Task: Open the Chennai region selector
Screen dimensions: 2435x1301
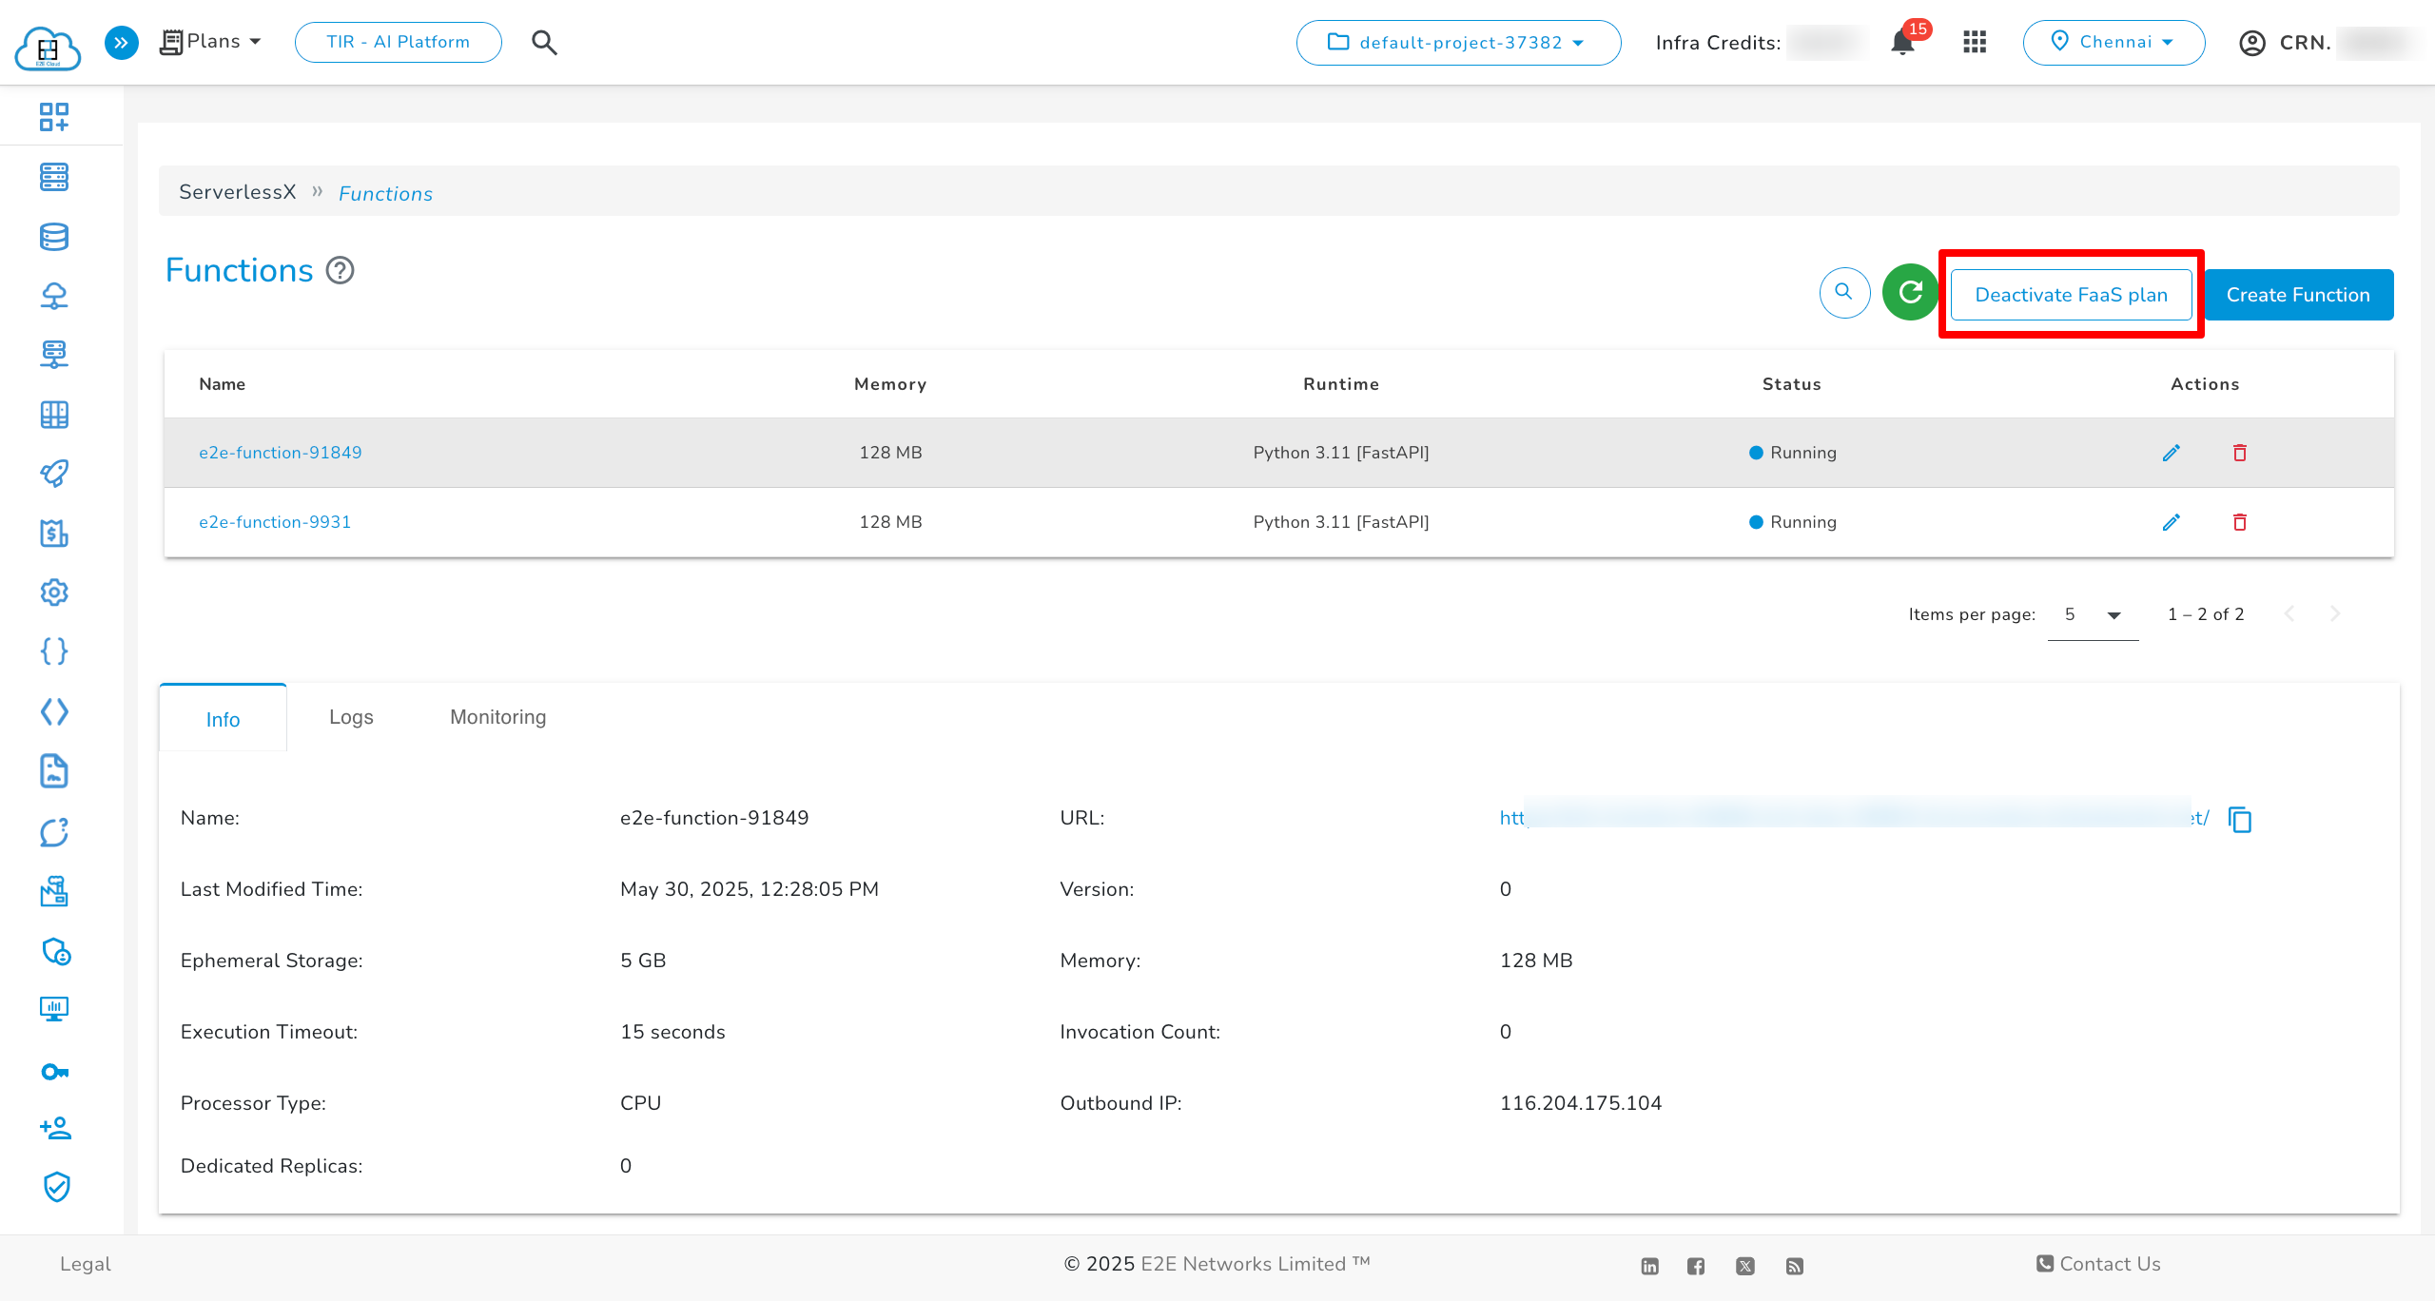Action: point(2114,43)
